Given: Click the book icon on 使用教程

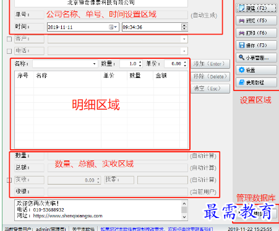Looking at the screenshot, I should click(241, 82).
